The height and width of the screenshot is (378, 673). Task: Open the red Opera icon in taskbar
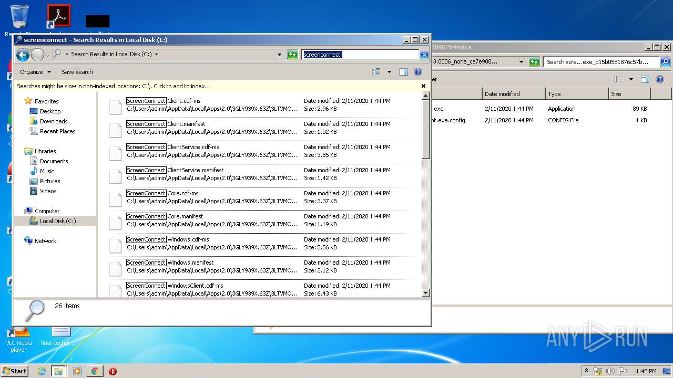pyautogui.click(x=113, y=371)
